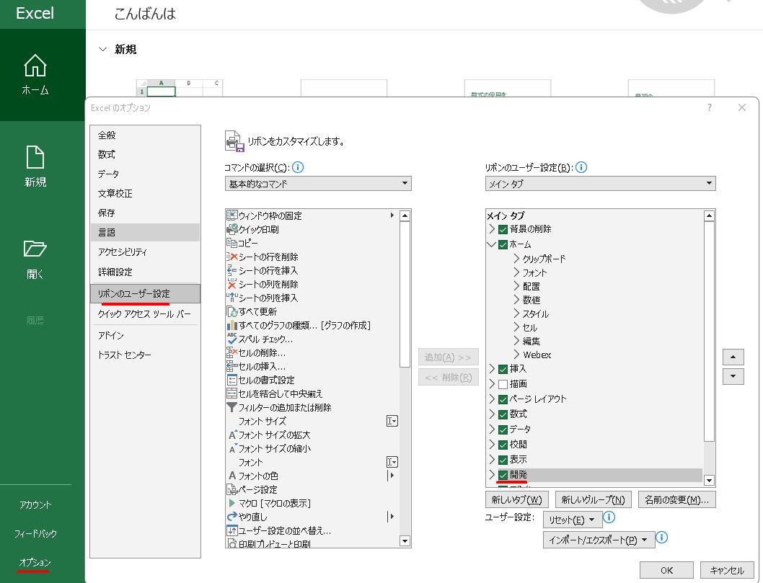Click the Freeze Panes (ウィンドウ枠の固定) command icon
763x583 pixels.
click(x=232, y=215)
